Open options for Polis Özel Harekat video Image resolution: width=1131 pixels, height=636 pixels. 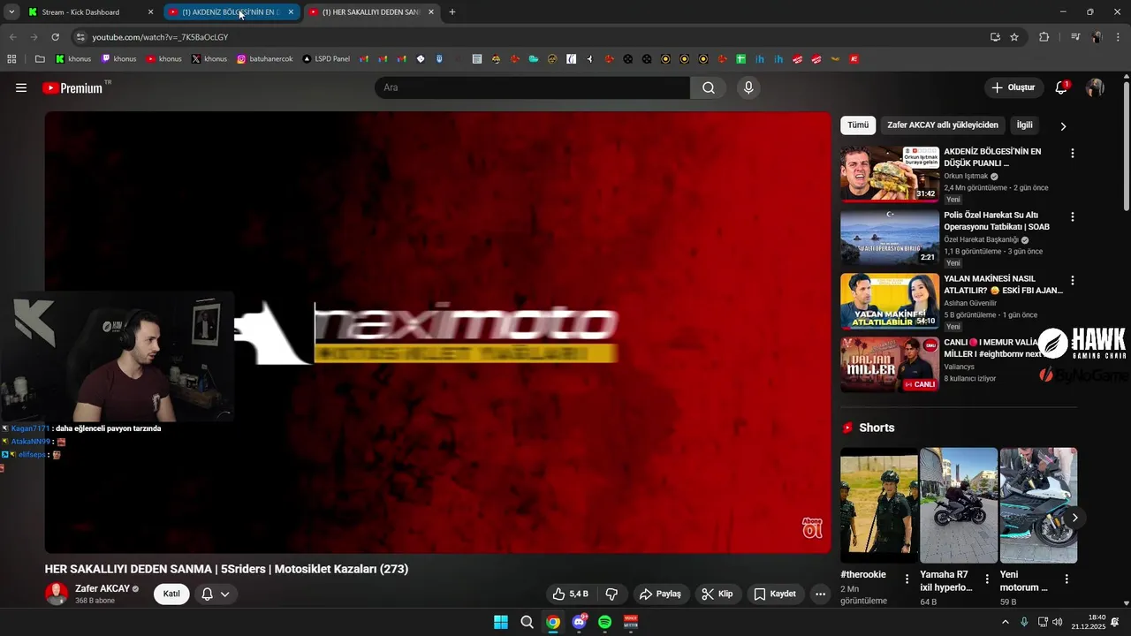1073,216
